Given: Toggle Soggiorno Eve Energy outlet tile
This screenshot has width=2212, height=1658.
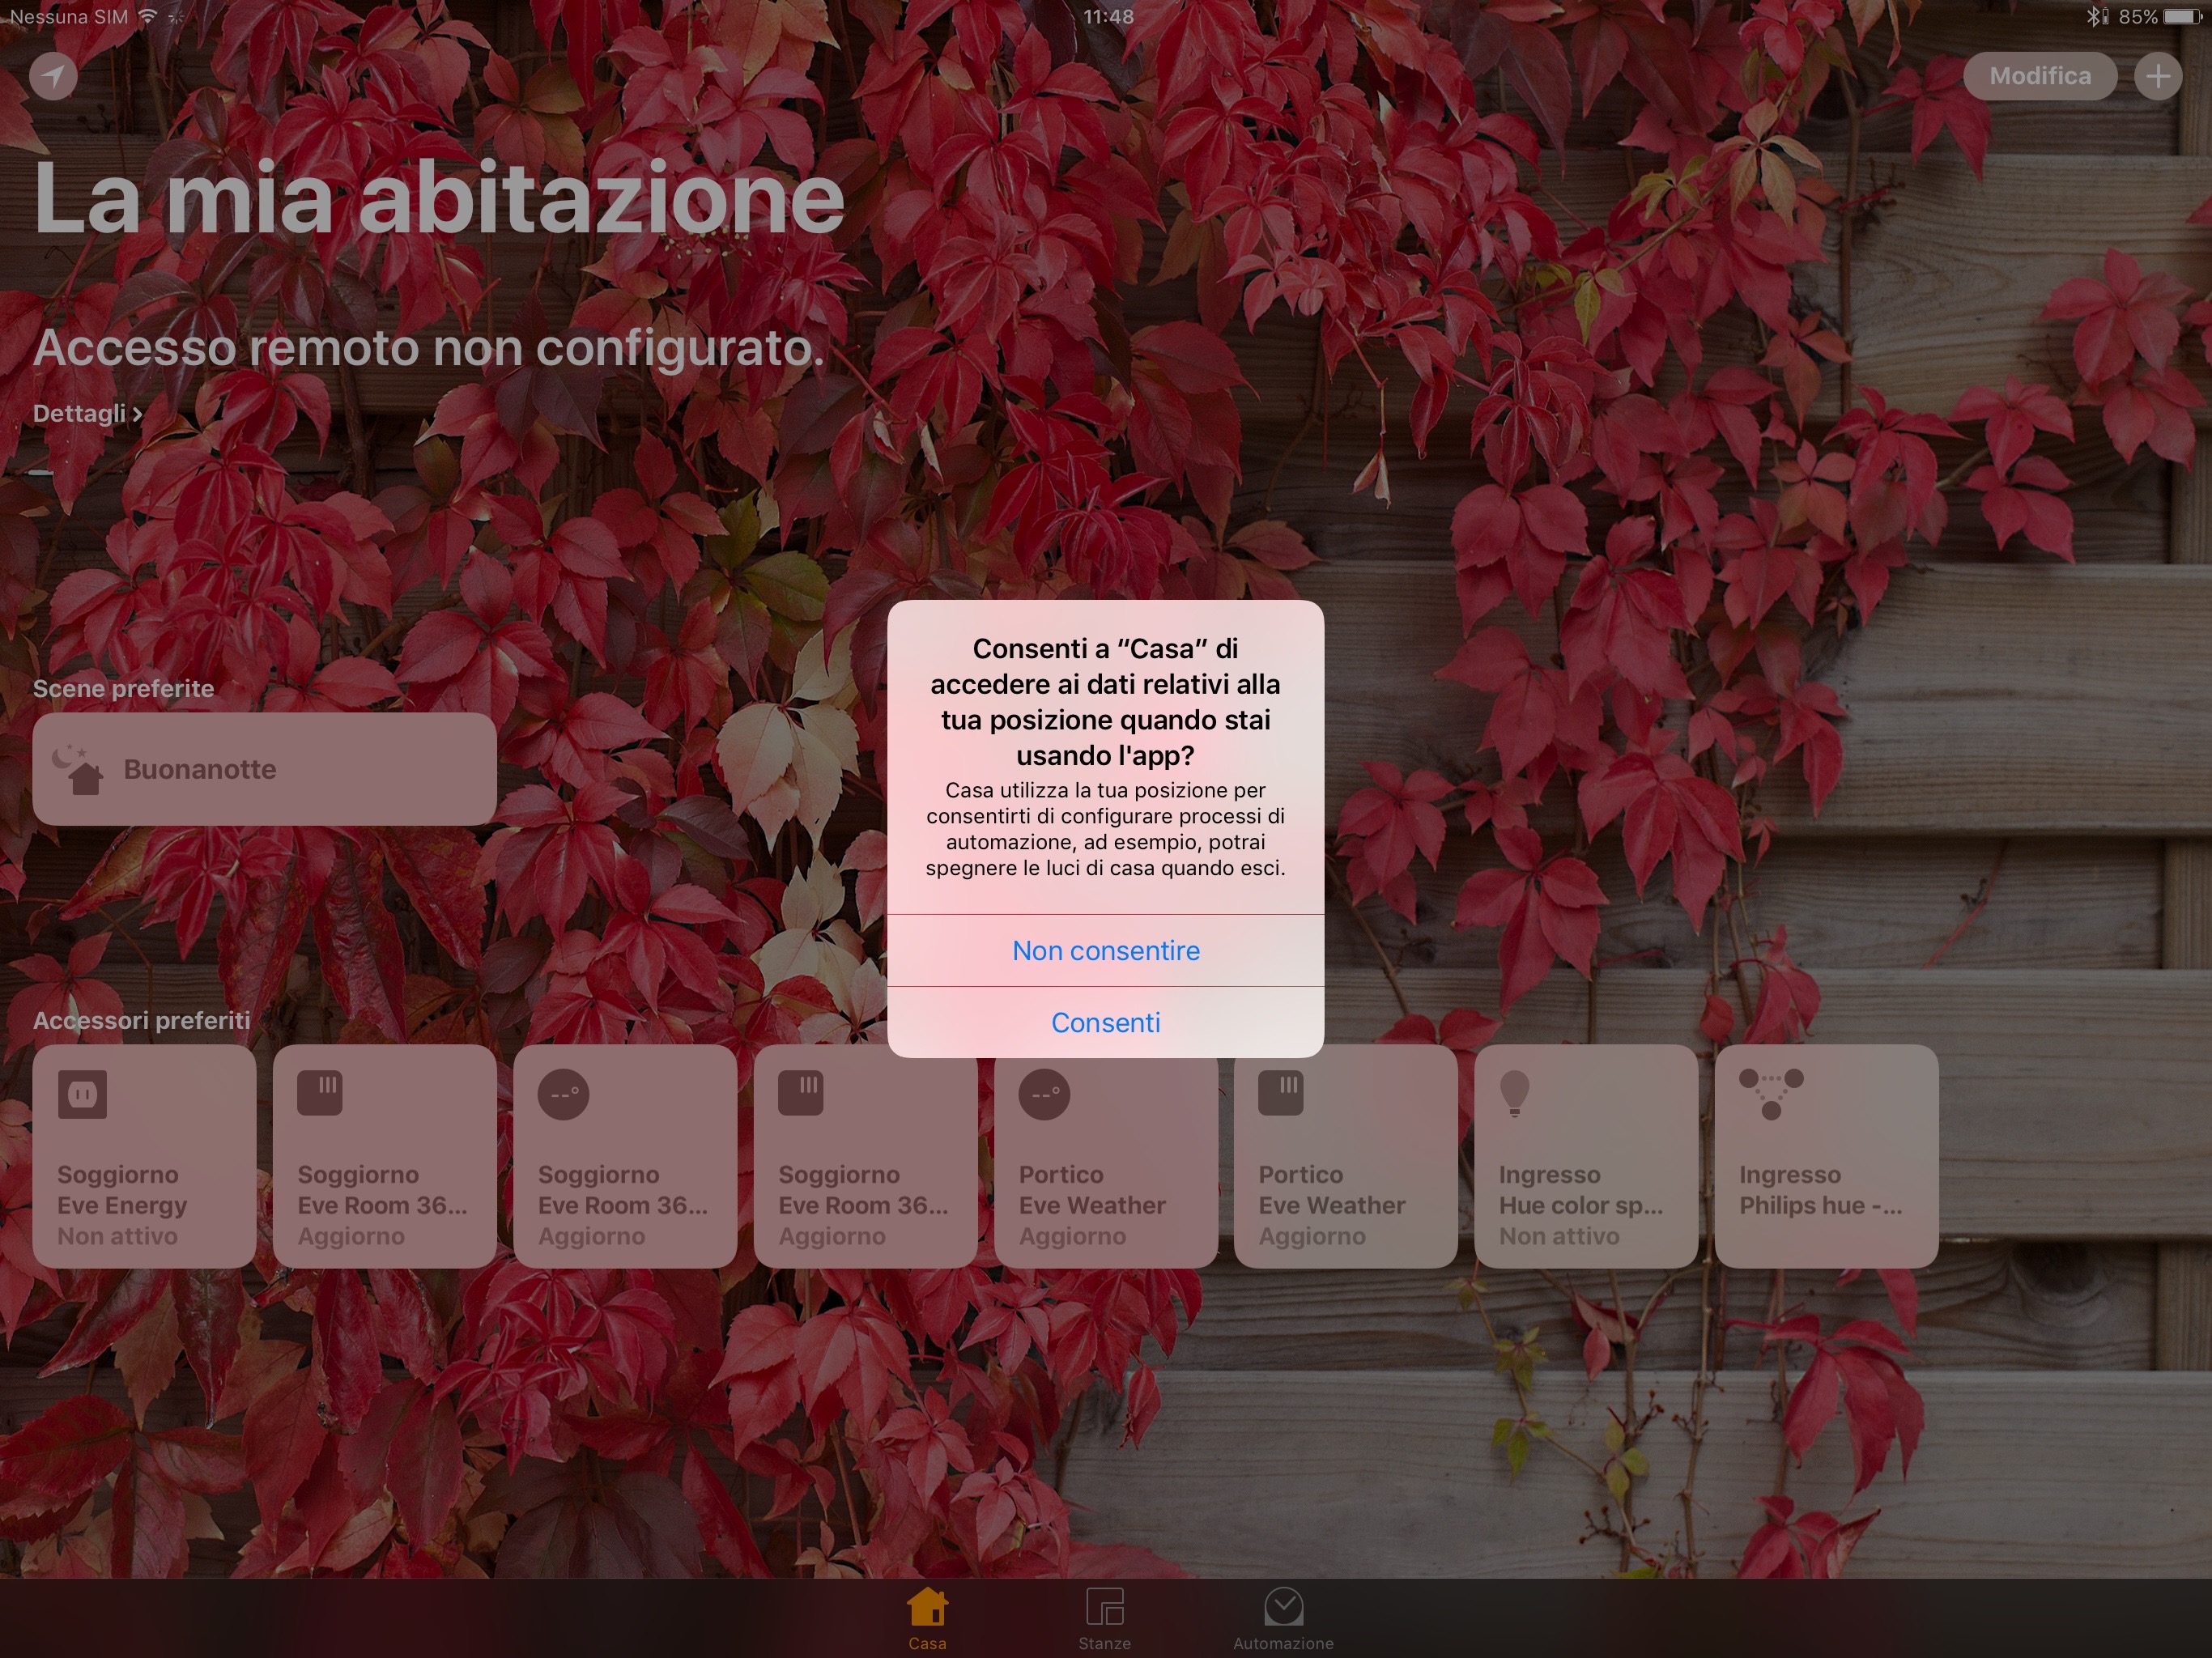Looking at the screenshot, I should point(144,1156).
